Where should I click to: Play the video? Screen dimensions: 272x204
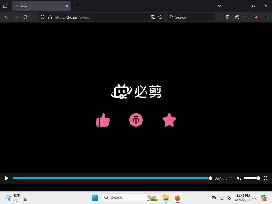[7, 178]
